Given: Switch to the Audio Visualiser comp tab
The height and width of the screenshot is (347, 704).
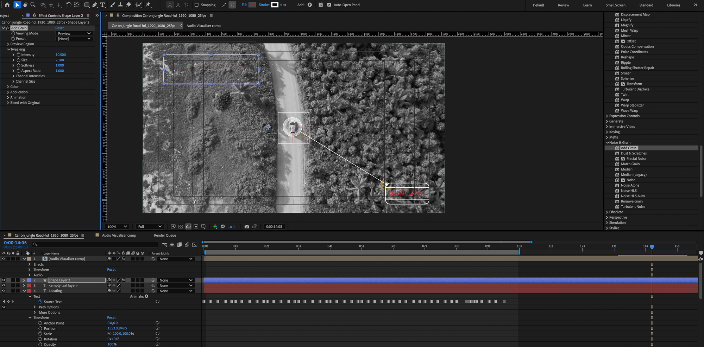Looking at the screenshot, I should (119, 236).
